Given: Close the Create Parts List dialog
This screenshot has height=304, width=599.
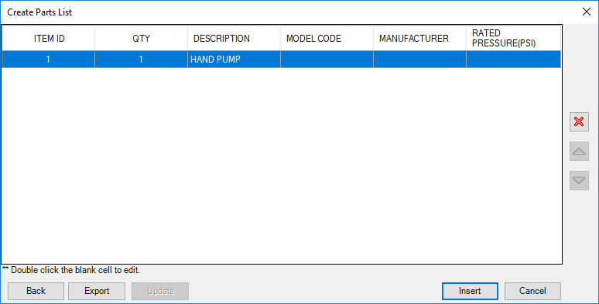Looking at the screenshot, I should (x=587, y=12).
